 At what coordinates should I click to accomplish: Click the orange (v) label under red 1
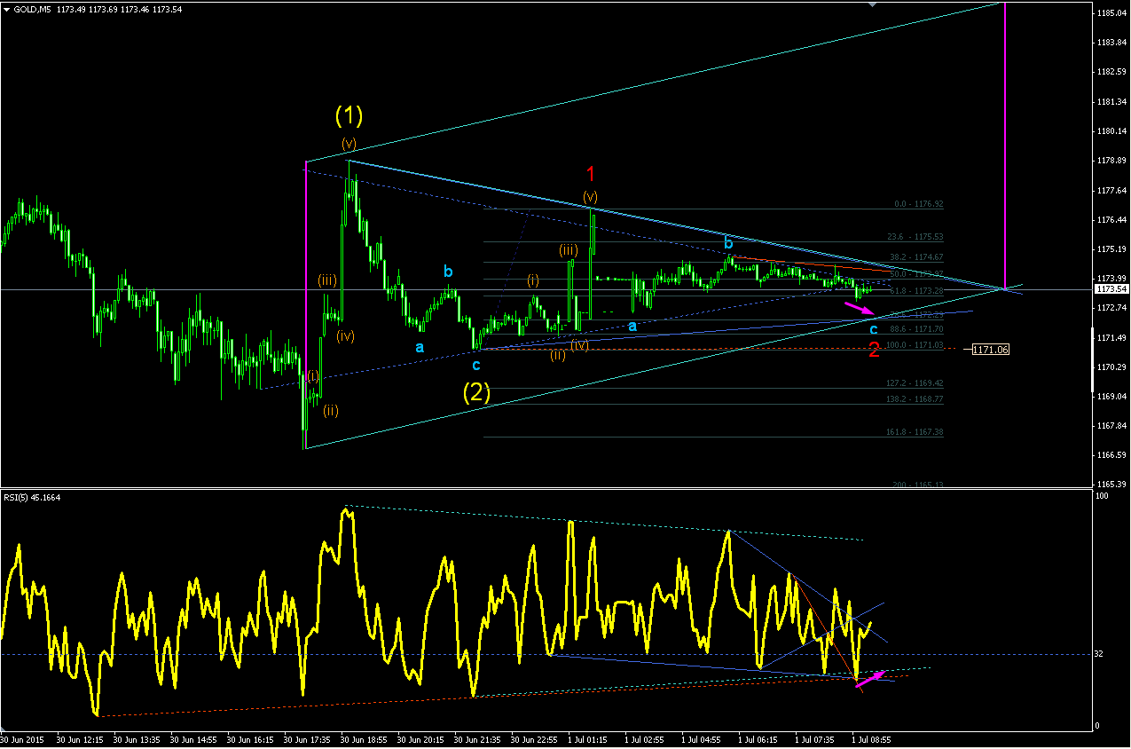[590, 196]
